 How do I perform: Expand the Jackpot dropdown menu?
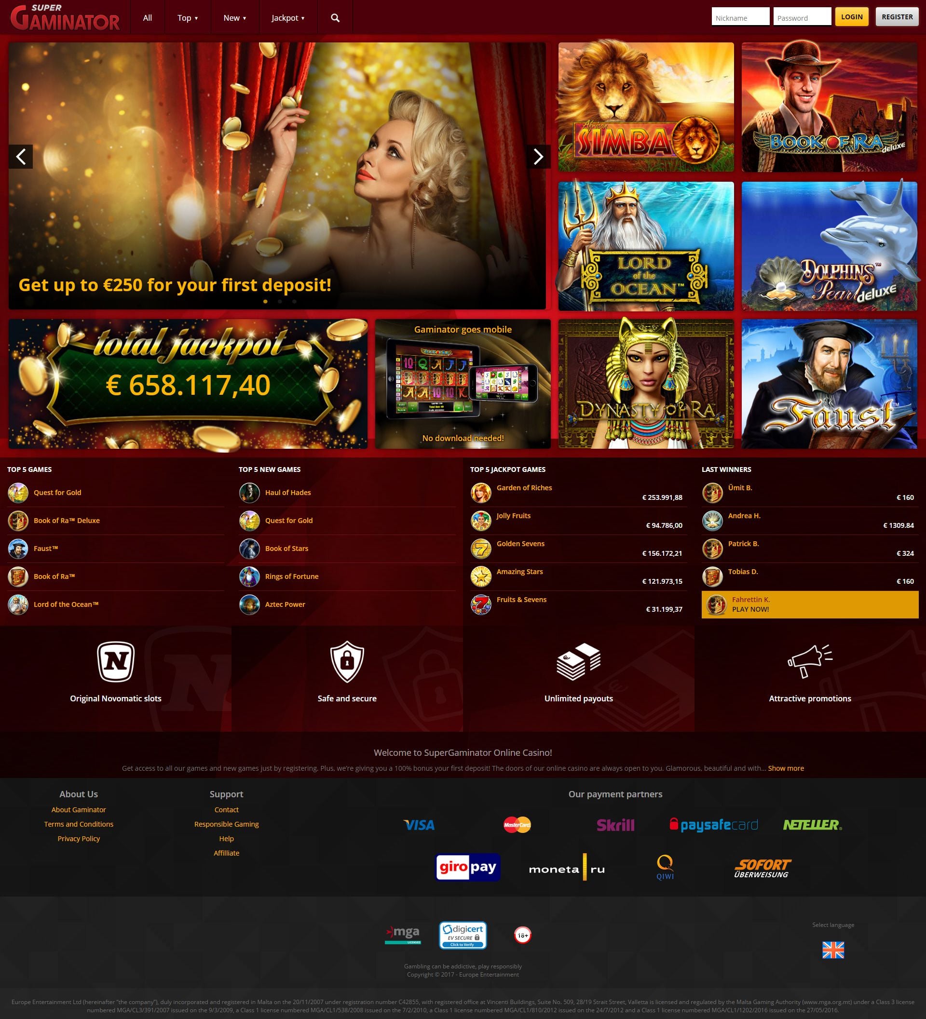(288, 18)
